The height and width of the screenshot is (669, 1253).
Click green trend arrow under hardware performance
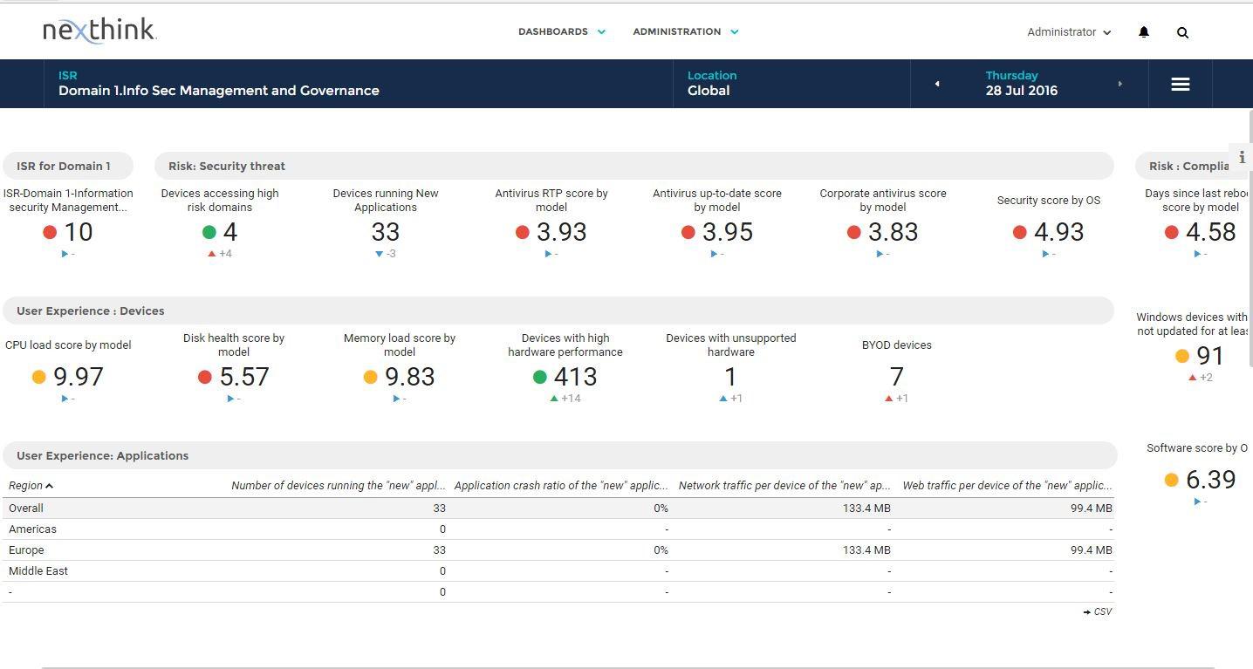point(553,399)
